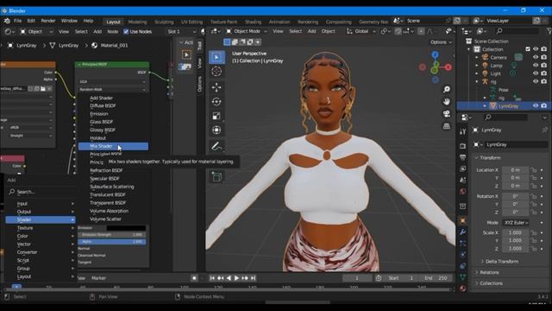
Task: Open the Output properties tab icon
Action: click(462, 157)
